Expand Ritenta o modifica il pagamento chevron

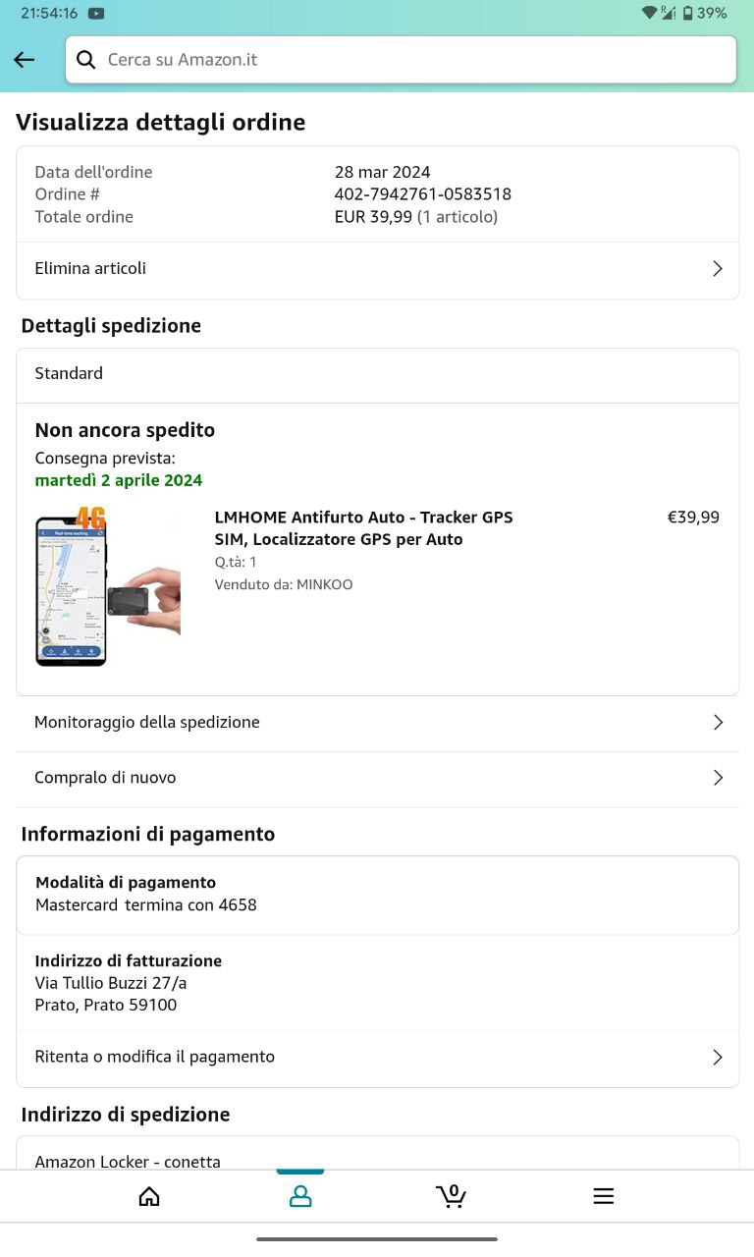coord(718,1058)
